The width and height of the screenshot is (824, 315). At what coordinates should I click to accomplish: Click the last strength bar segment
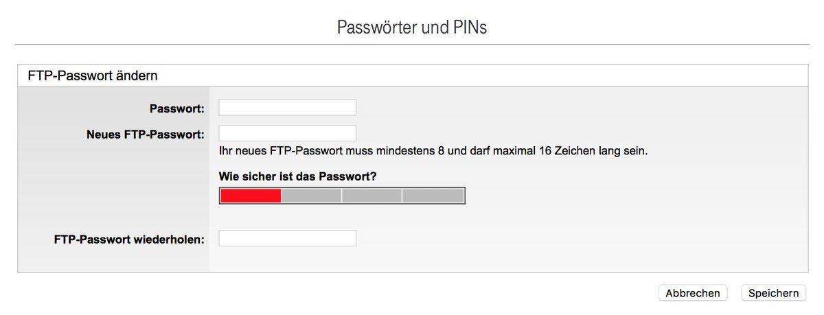tap(433, 196)
